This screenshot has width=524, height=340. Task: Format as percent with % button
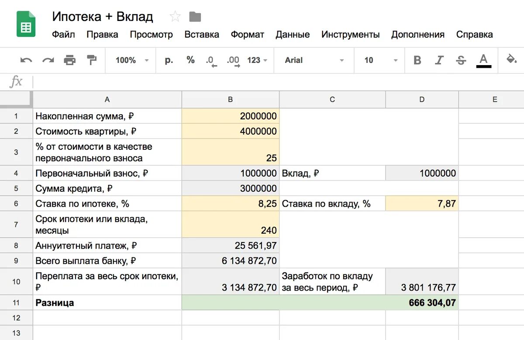point(190,60)
